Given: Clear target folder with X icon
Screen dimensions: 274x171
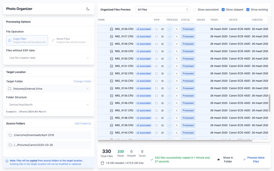Looking at the screenshot, I should tap(88, 89).
